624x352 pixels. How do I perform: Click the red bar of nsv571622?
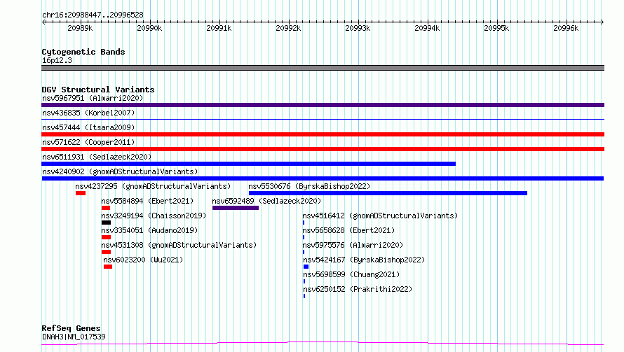click(323, 149)
